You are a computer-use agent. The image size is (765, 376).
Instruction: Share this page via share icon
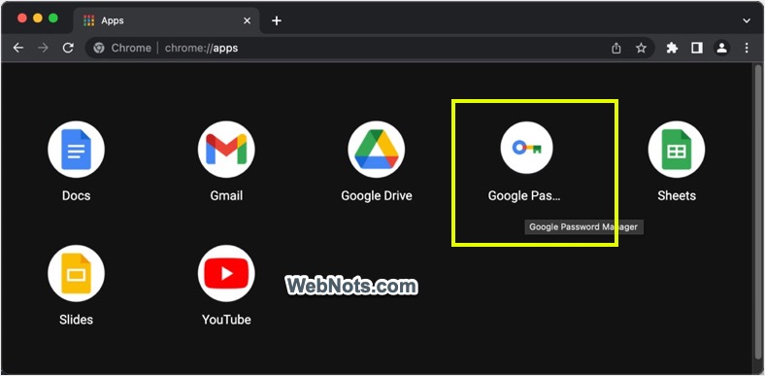(616, 48)
